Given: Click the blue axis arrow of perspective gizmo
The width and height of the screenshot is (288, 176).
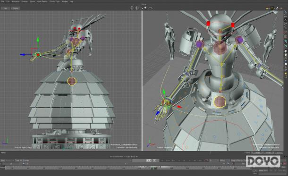Looking at the screenshot, I should tap(158, 114).
